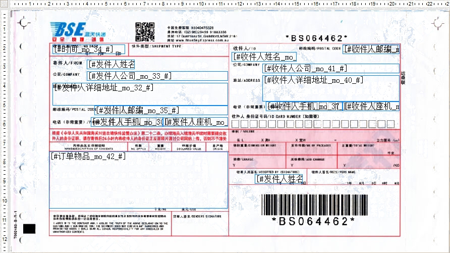Select the 收件人详细地址 address box

point(331,88)
